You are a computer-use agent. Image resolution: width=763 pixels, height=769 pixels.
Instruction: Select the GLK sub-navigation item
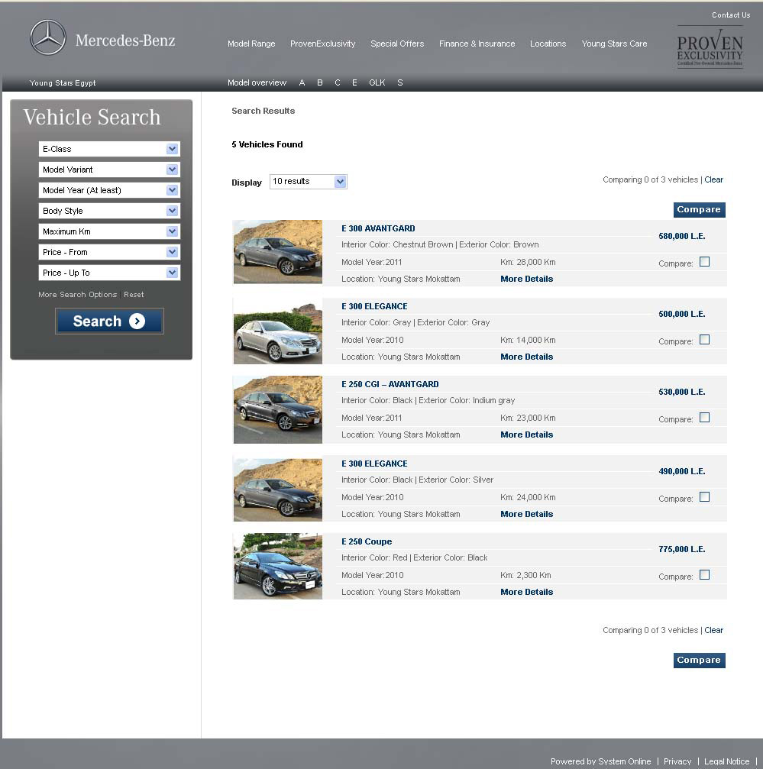point(377,83)
